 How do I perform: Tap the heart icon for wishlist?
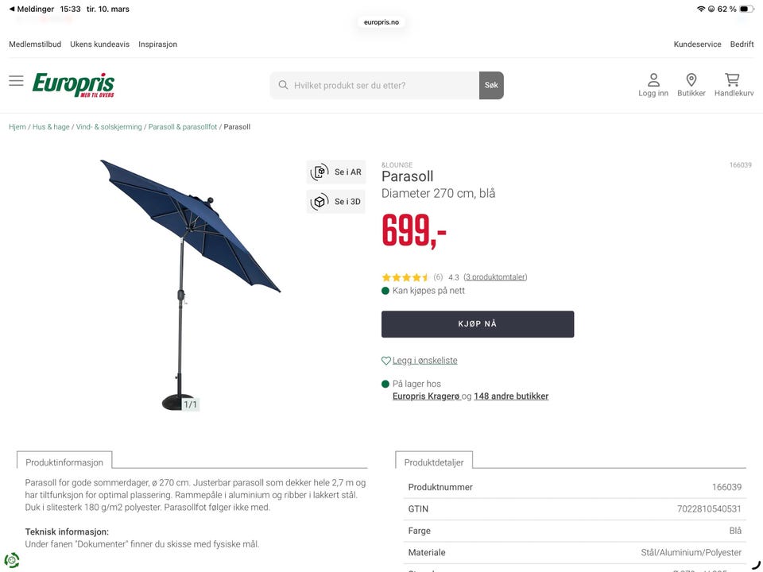(x=386, y=361)
